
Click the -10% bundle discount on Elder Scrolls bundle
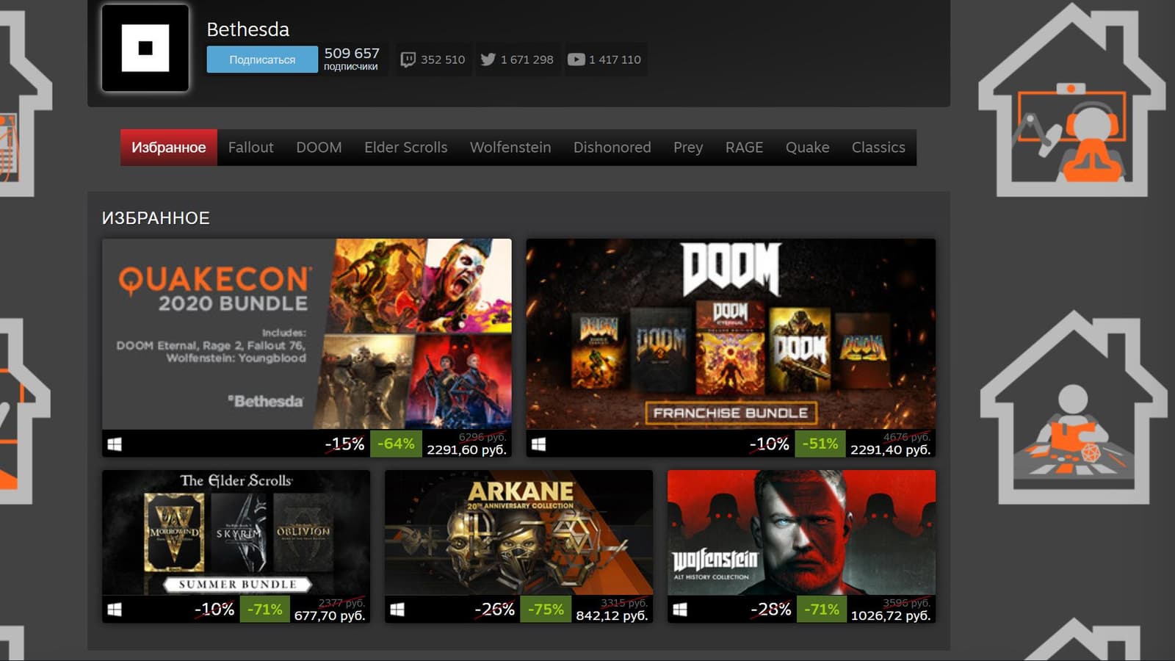point(214,610)
